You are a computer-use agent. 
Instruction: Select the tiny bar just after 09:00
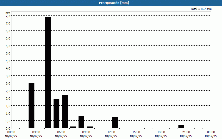coord(90,127)
